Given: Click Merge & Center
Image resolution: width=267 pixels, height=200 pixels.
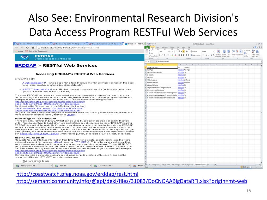Looking at the screenshot, I should coord(196,55).
